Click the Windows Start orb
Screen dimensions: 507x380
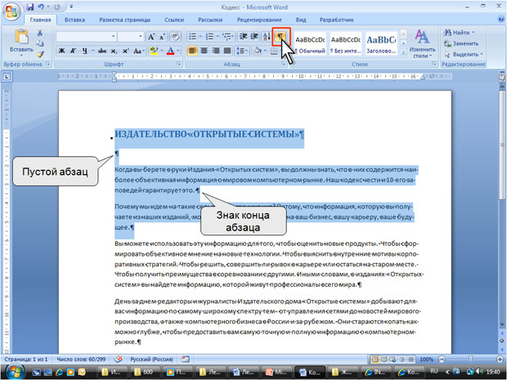point(14,372)
